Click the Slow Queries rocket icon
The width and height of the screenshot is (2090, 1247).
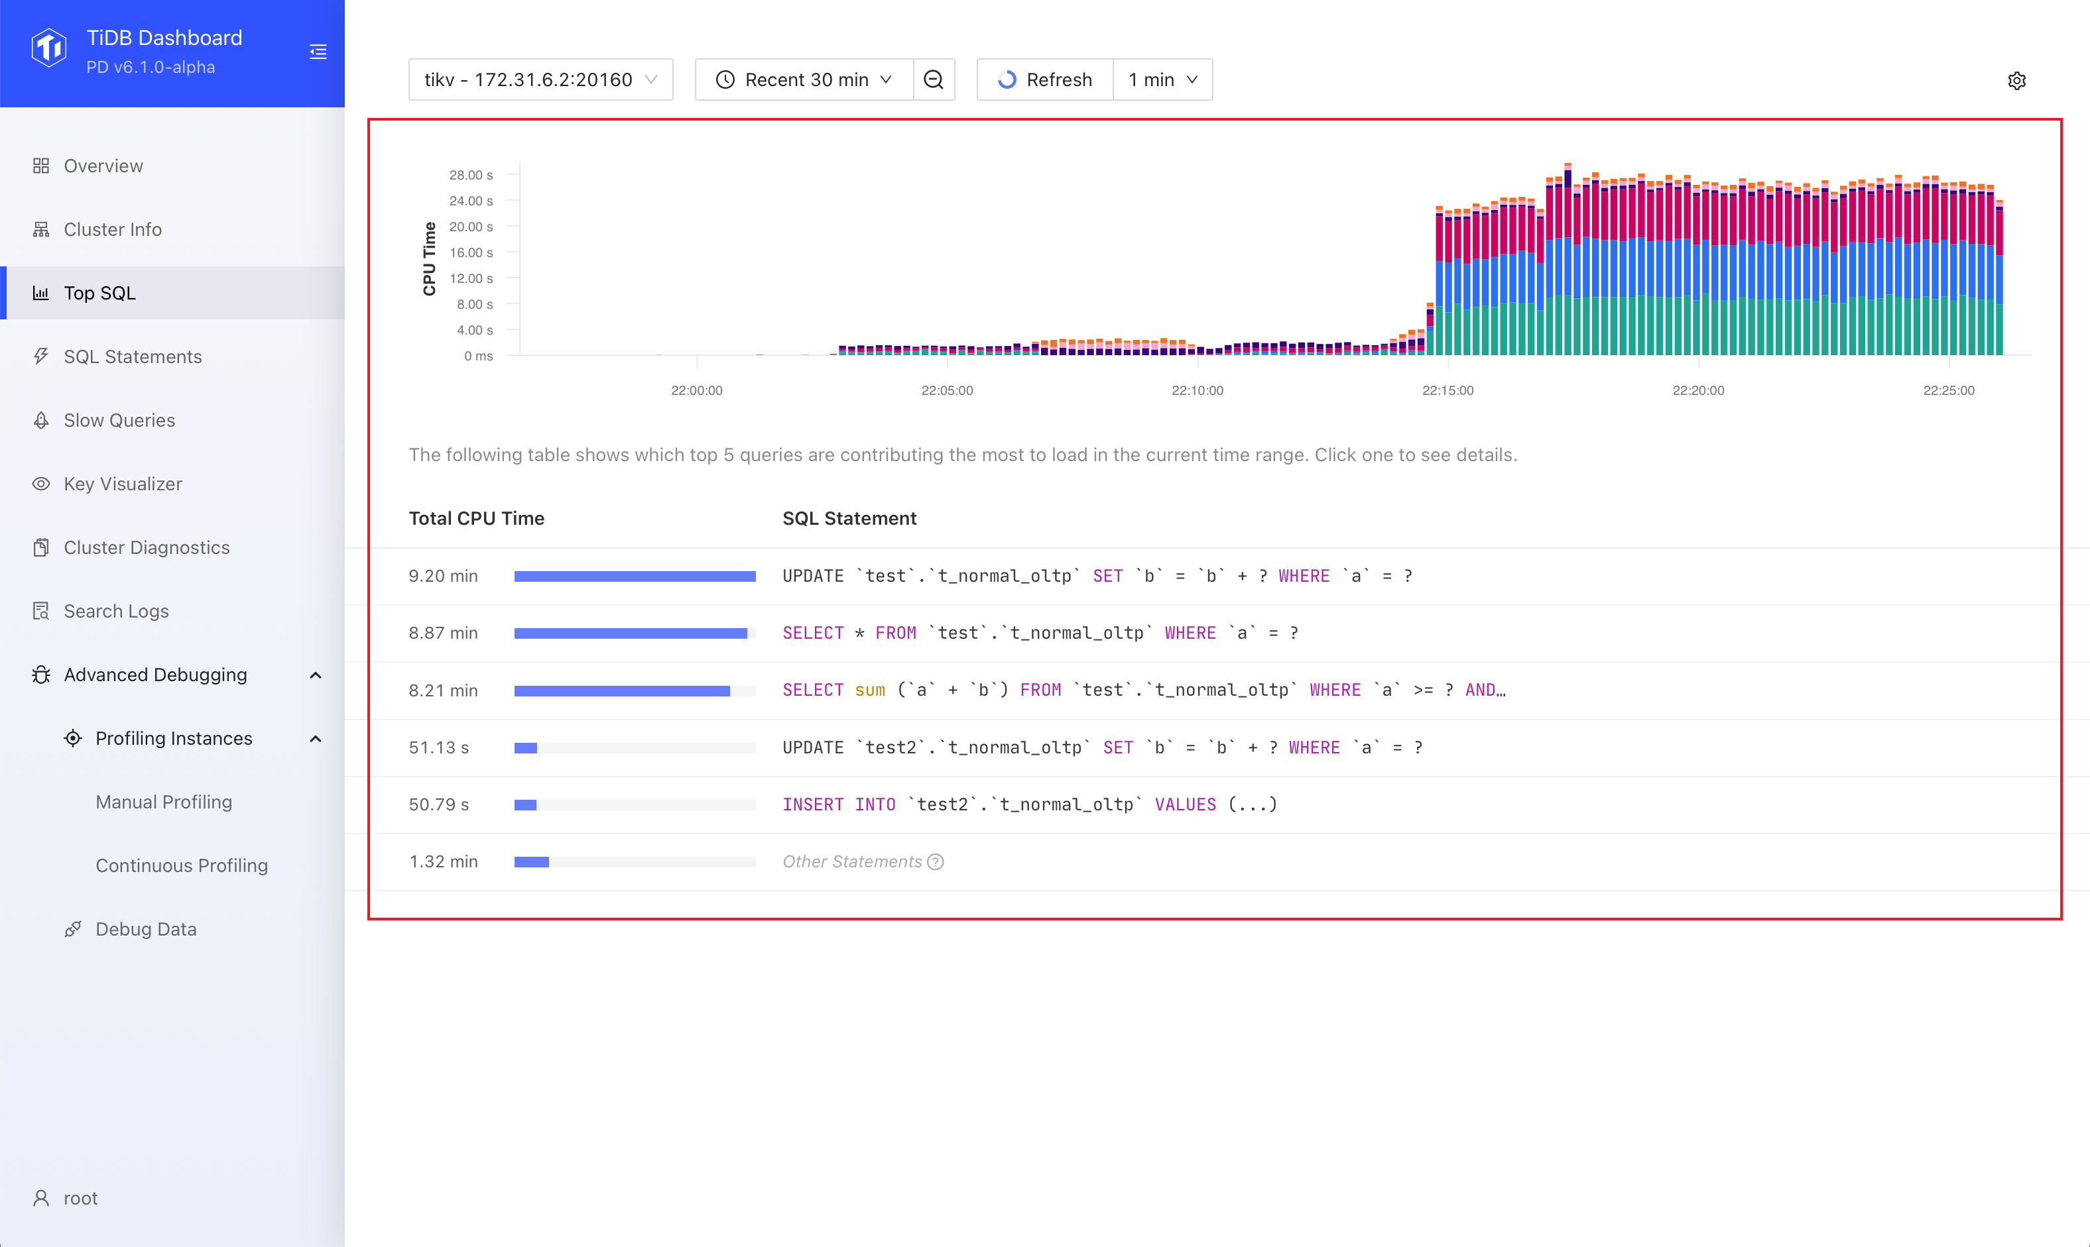40,420
